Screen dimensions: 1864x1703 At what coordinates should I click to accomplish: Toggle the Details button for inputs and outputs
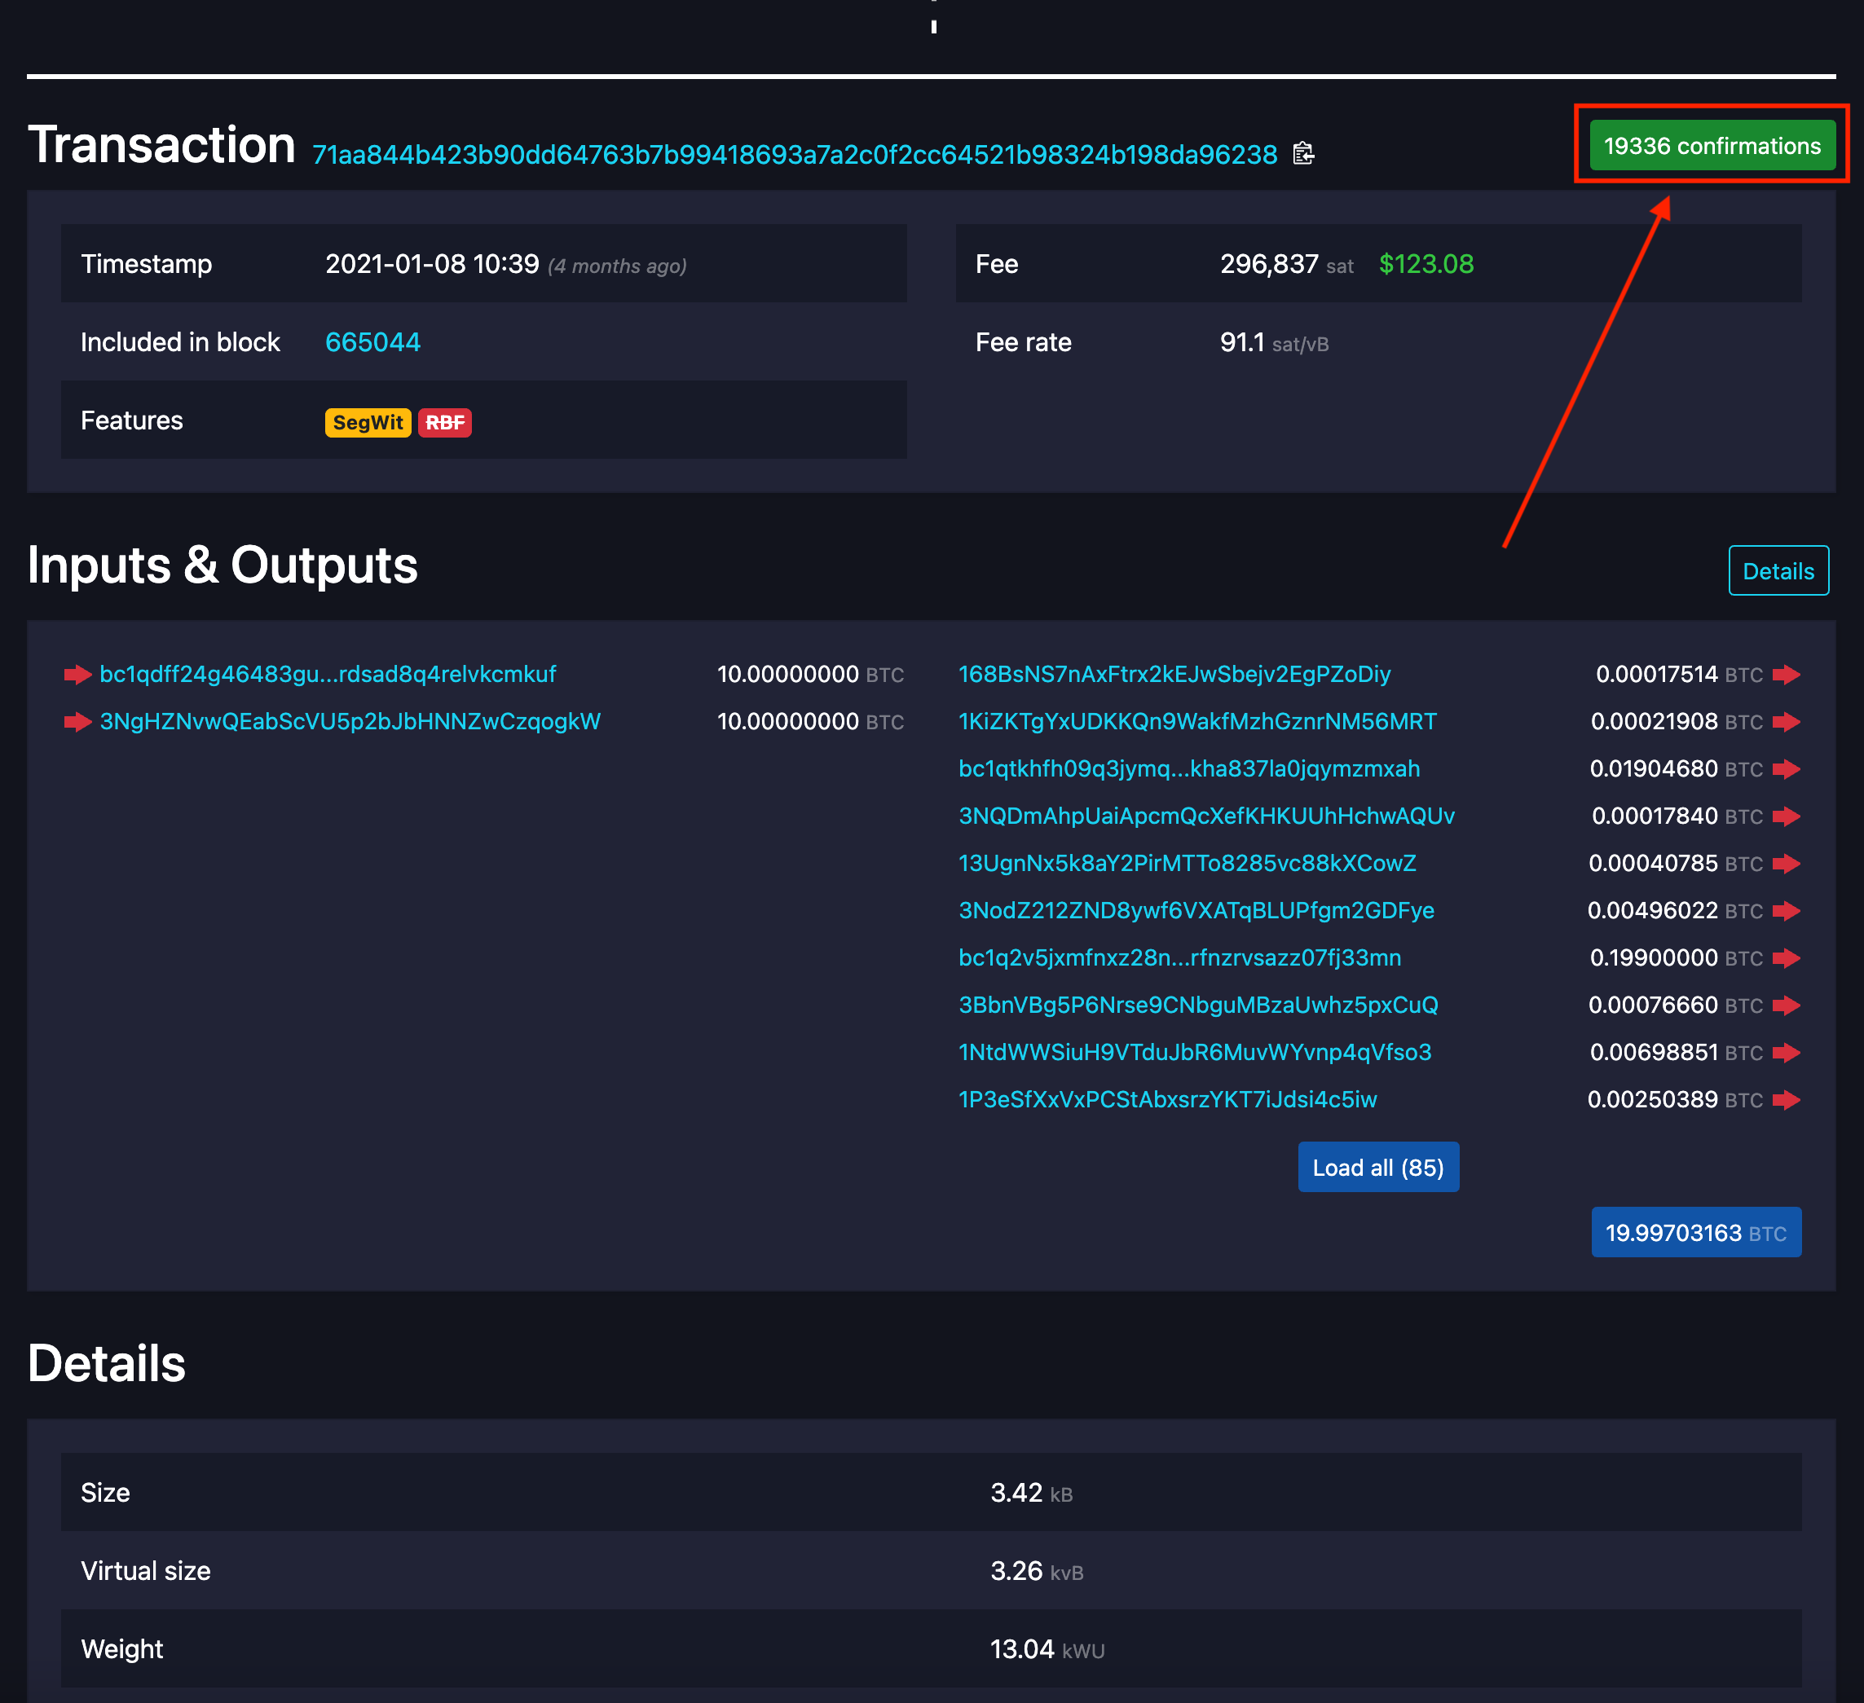1777,571
